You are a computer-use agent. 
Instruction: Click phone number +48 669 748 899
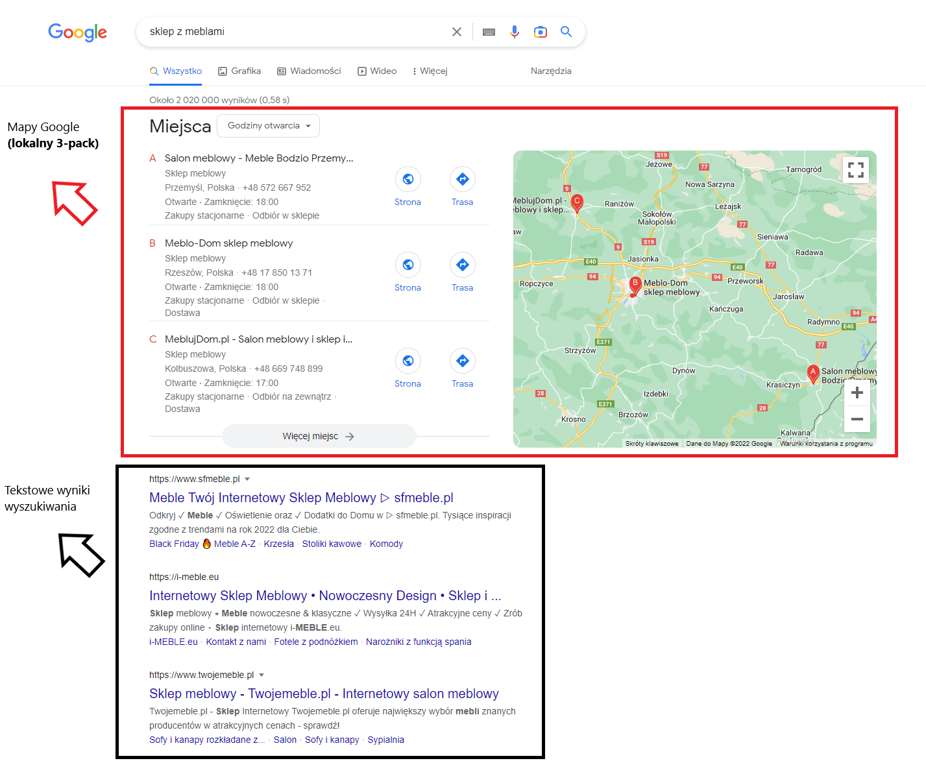[x=288, y=369]
